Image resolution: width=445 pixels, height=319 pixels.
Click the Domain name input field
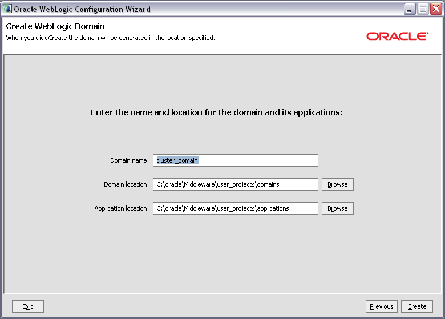(x=235, y=160)
